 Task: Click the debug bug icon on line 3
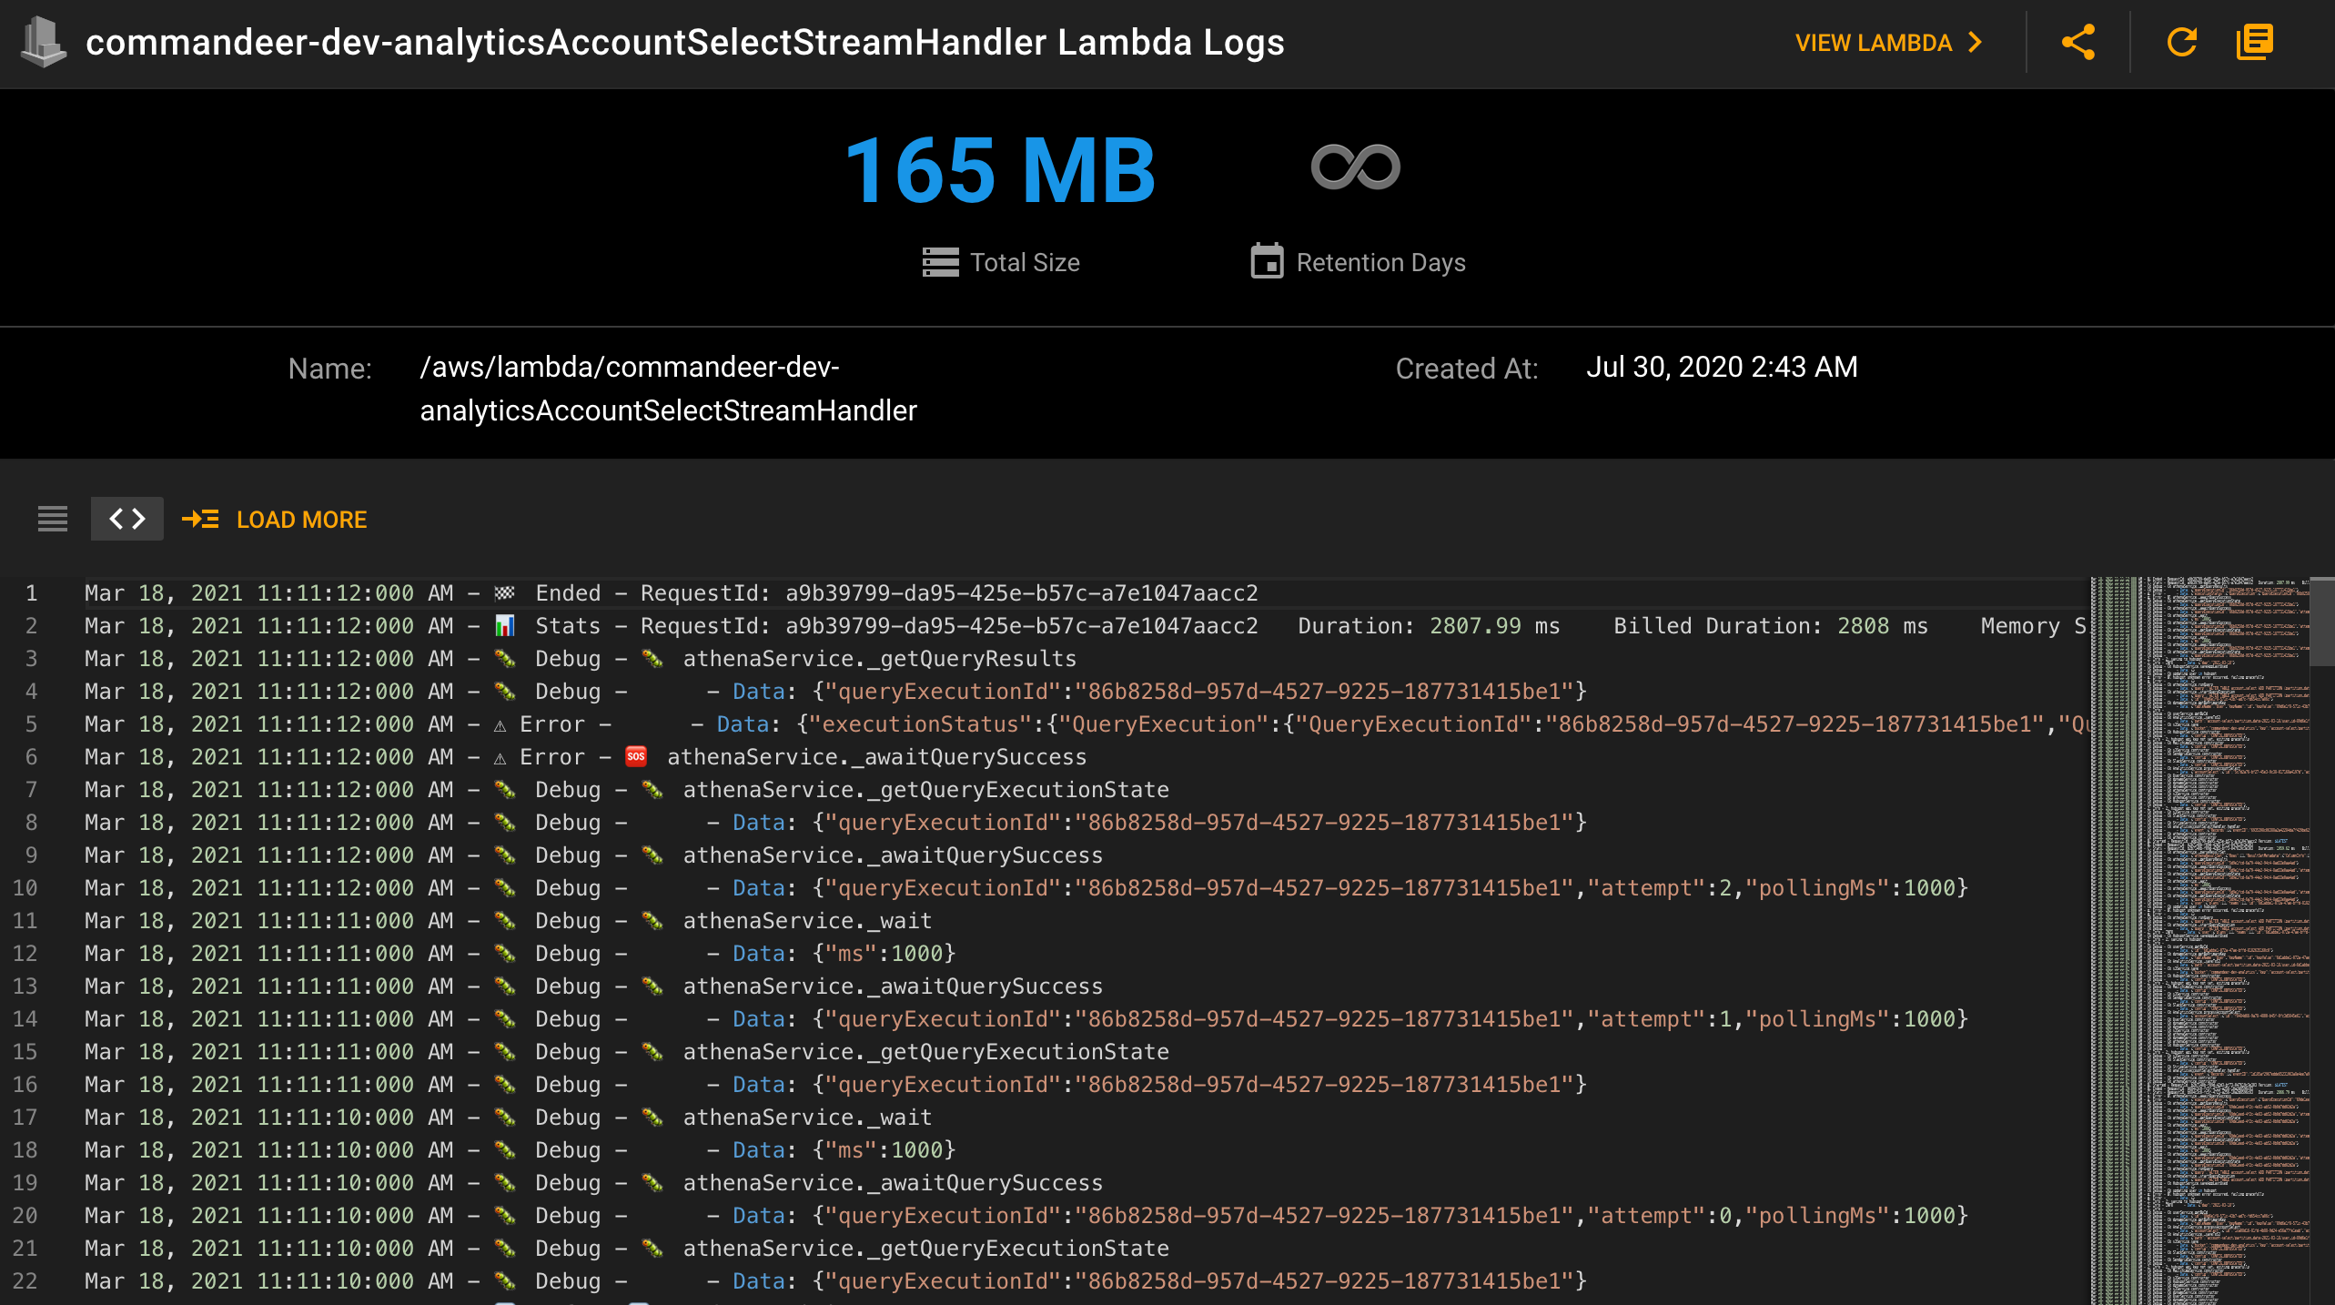(504, 659)
